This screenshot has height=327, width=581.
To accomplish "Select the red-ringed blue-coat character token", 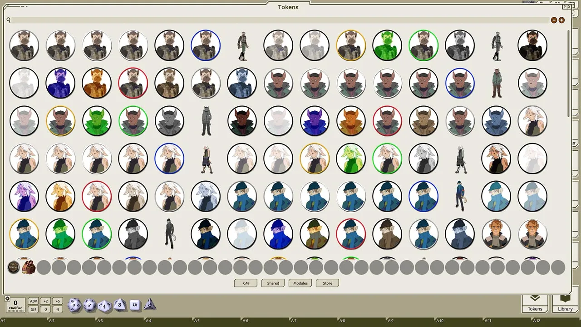I will tap(351, 234).
